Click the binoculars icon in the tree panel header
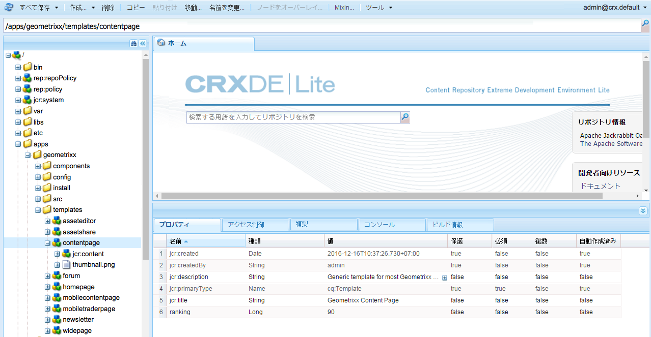Image resolution: width=651 pixels, height=337 pixels. (x=134, y=44)
